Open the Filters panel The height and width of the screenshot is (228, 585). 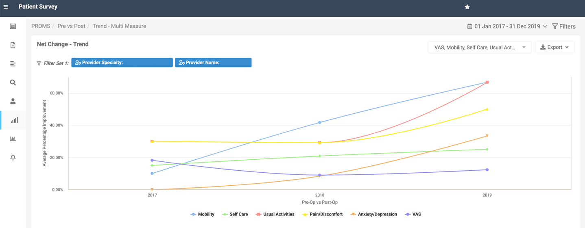563,26
